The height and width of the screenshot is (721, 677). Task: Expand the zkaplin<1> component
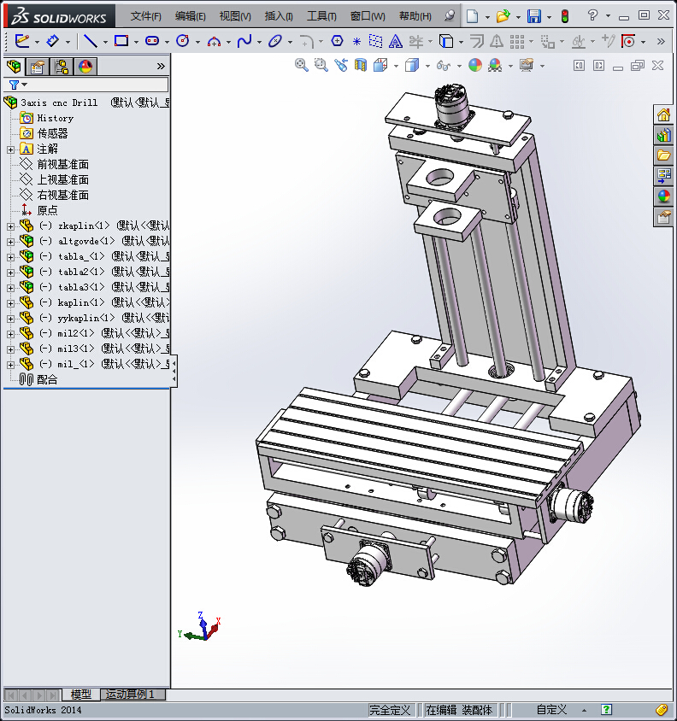tap(10, 226)
